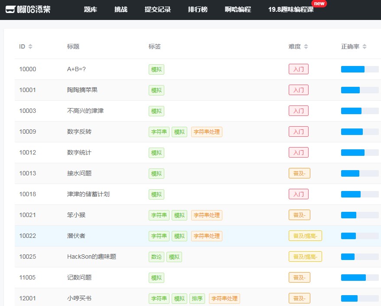The width and height of the screenshot is (381, 306).
Task: Click 字符串处理 tag in 潜伏者 row
Action: pos(206,236)
